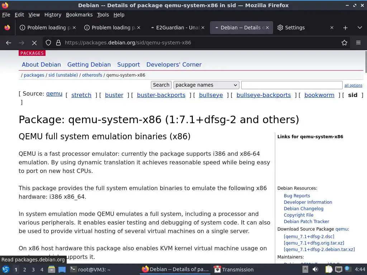This screenshot has width=367, height=275.
Task: Open Developer Information link
Action: (x=308, y=202)
